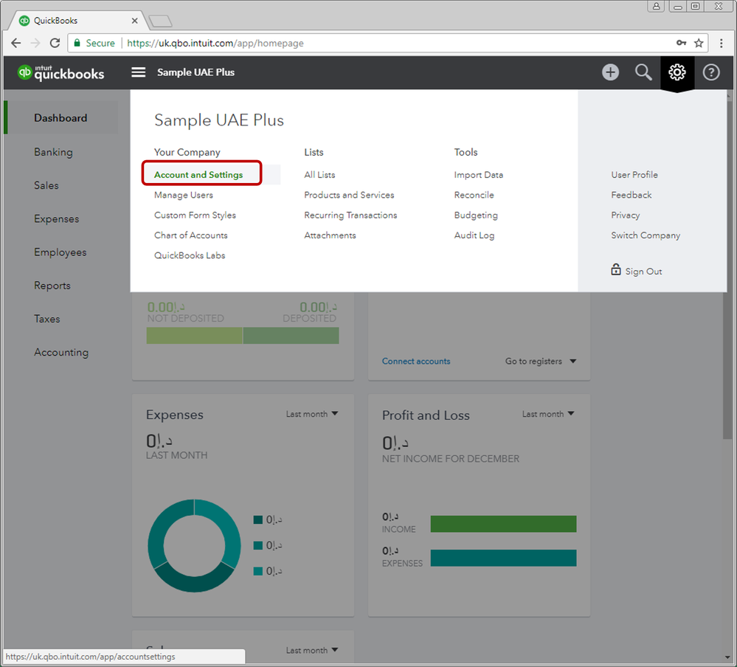Viewport: 737px width, 667px height.
Task: Click the green Income bar
Action: pyautogui.click(x=503, y=524)
